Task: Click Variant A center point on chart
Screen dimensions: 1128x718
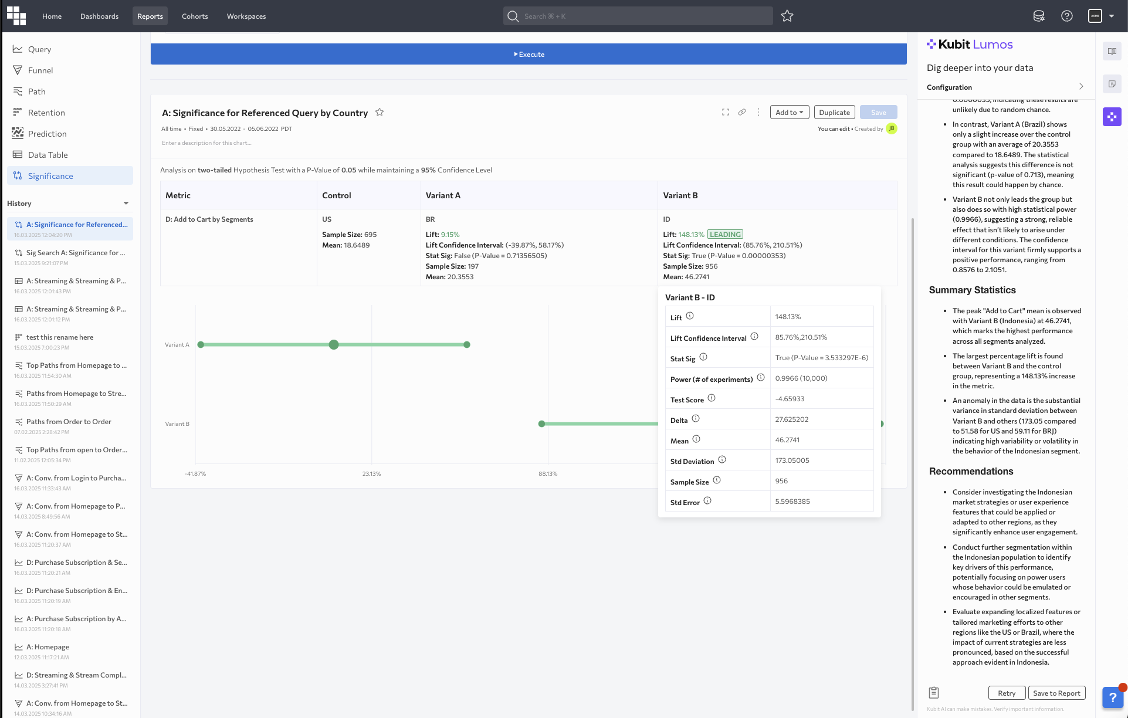Action: tap(334, 345)
